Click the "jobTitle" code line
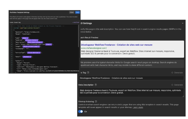188x119 pixels. pyautogui.click(x=37, y=67)
